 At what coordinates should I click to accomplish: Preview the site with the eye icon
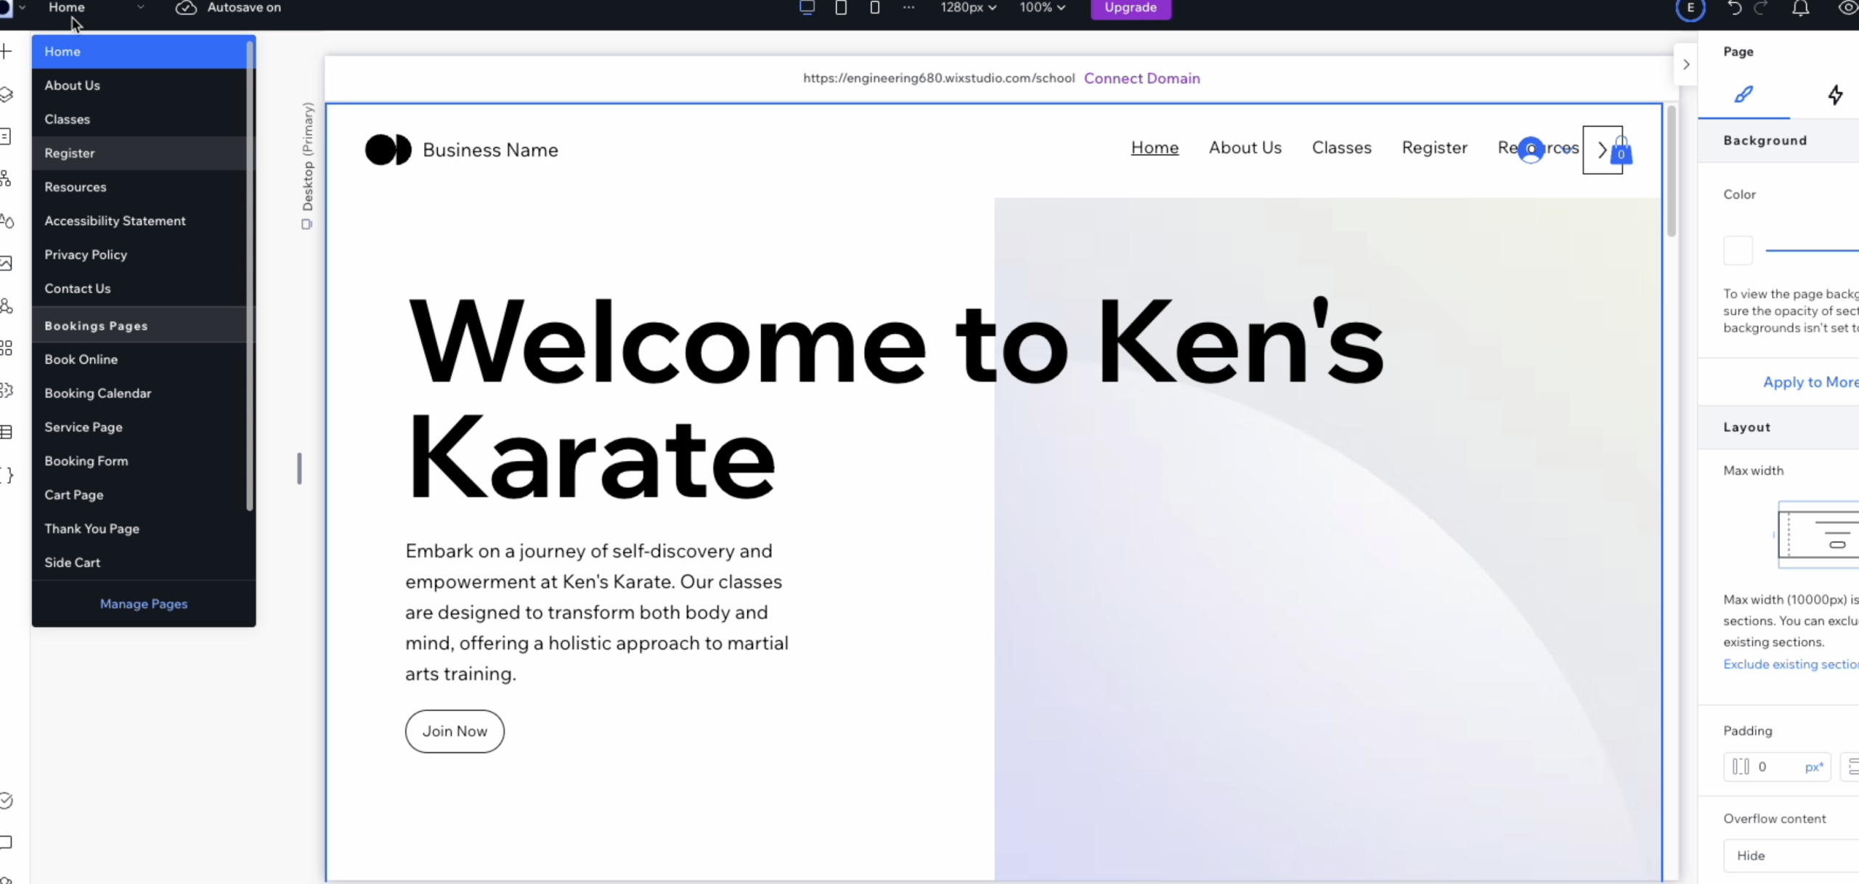[x=1849, y=8]
